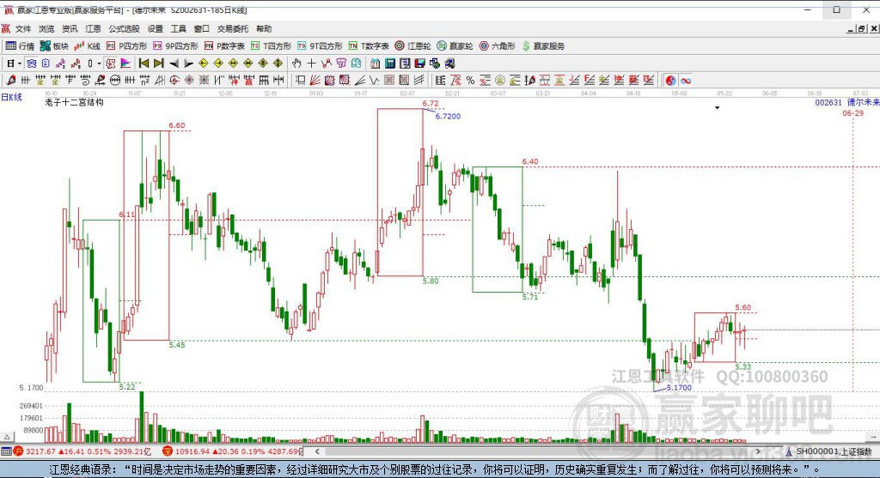The image size is (880, 478).
Task: Open 赢家服务 with the dollar icon
Action: [x=543, y=46]
